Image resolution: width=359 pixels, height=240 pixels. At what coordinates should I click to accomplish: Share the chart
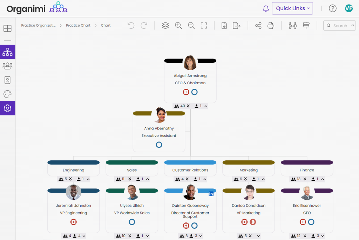point(258,26)
